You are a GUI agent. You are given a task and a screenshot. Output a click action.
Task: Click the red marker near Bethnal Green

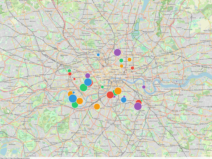(132, 68)
